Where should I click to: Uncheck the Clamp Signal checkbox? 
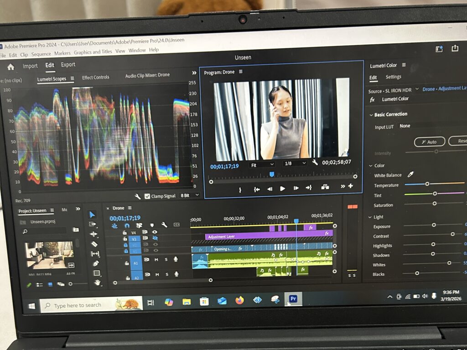[147, 196]
